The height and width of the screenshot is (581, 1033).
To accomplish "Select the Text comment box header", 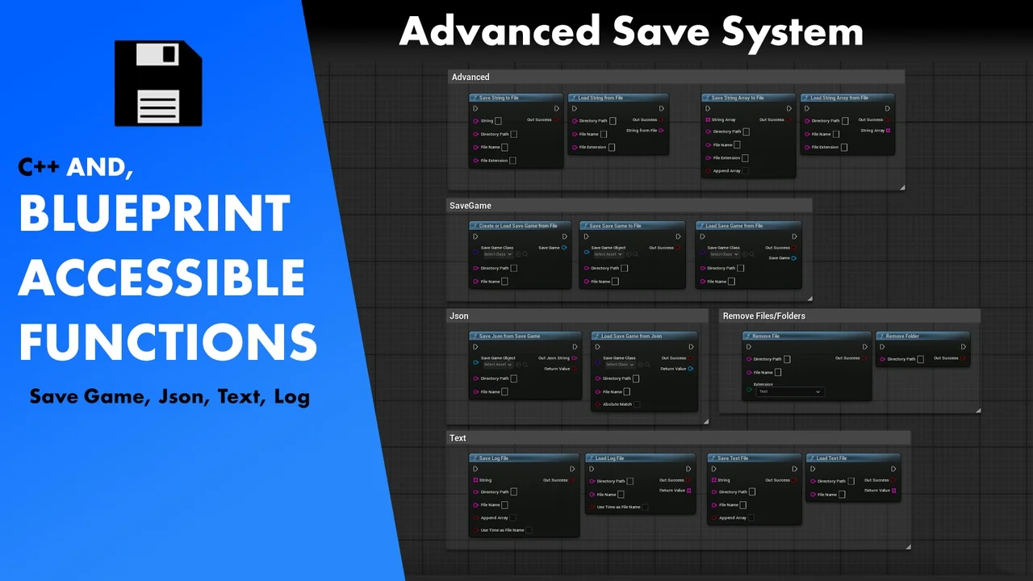I will click(x=679, y=437).
